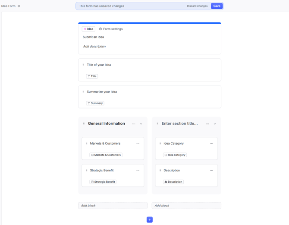This screenshot has height=225, width=289.
Task: Open General Information section options menu
Action: [x=134, y=124]
